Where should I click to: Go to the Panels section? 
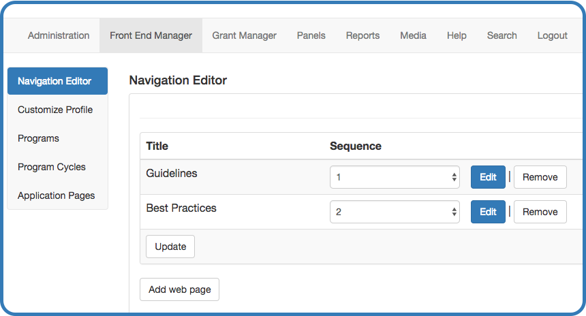coord(311,35)
